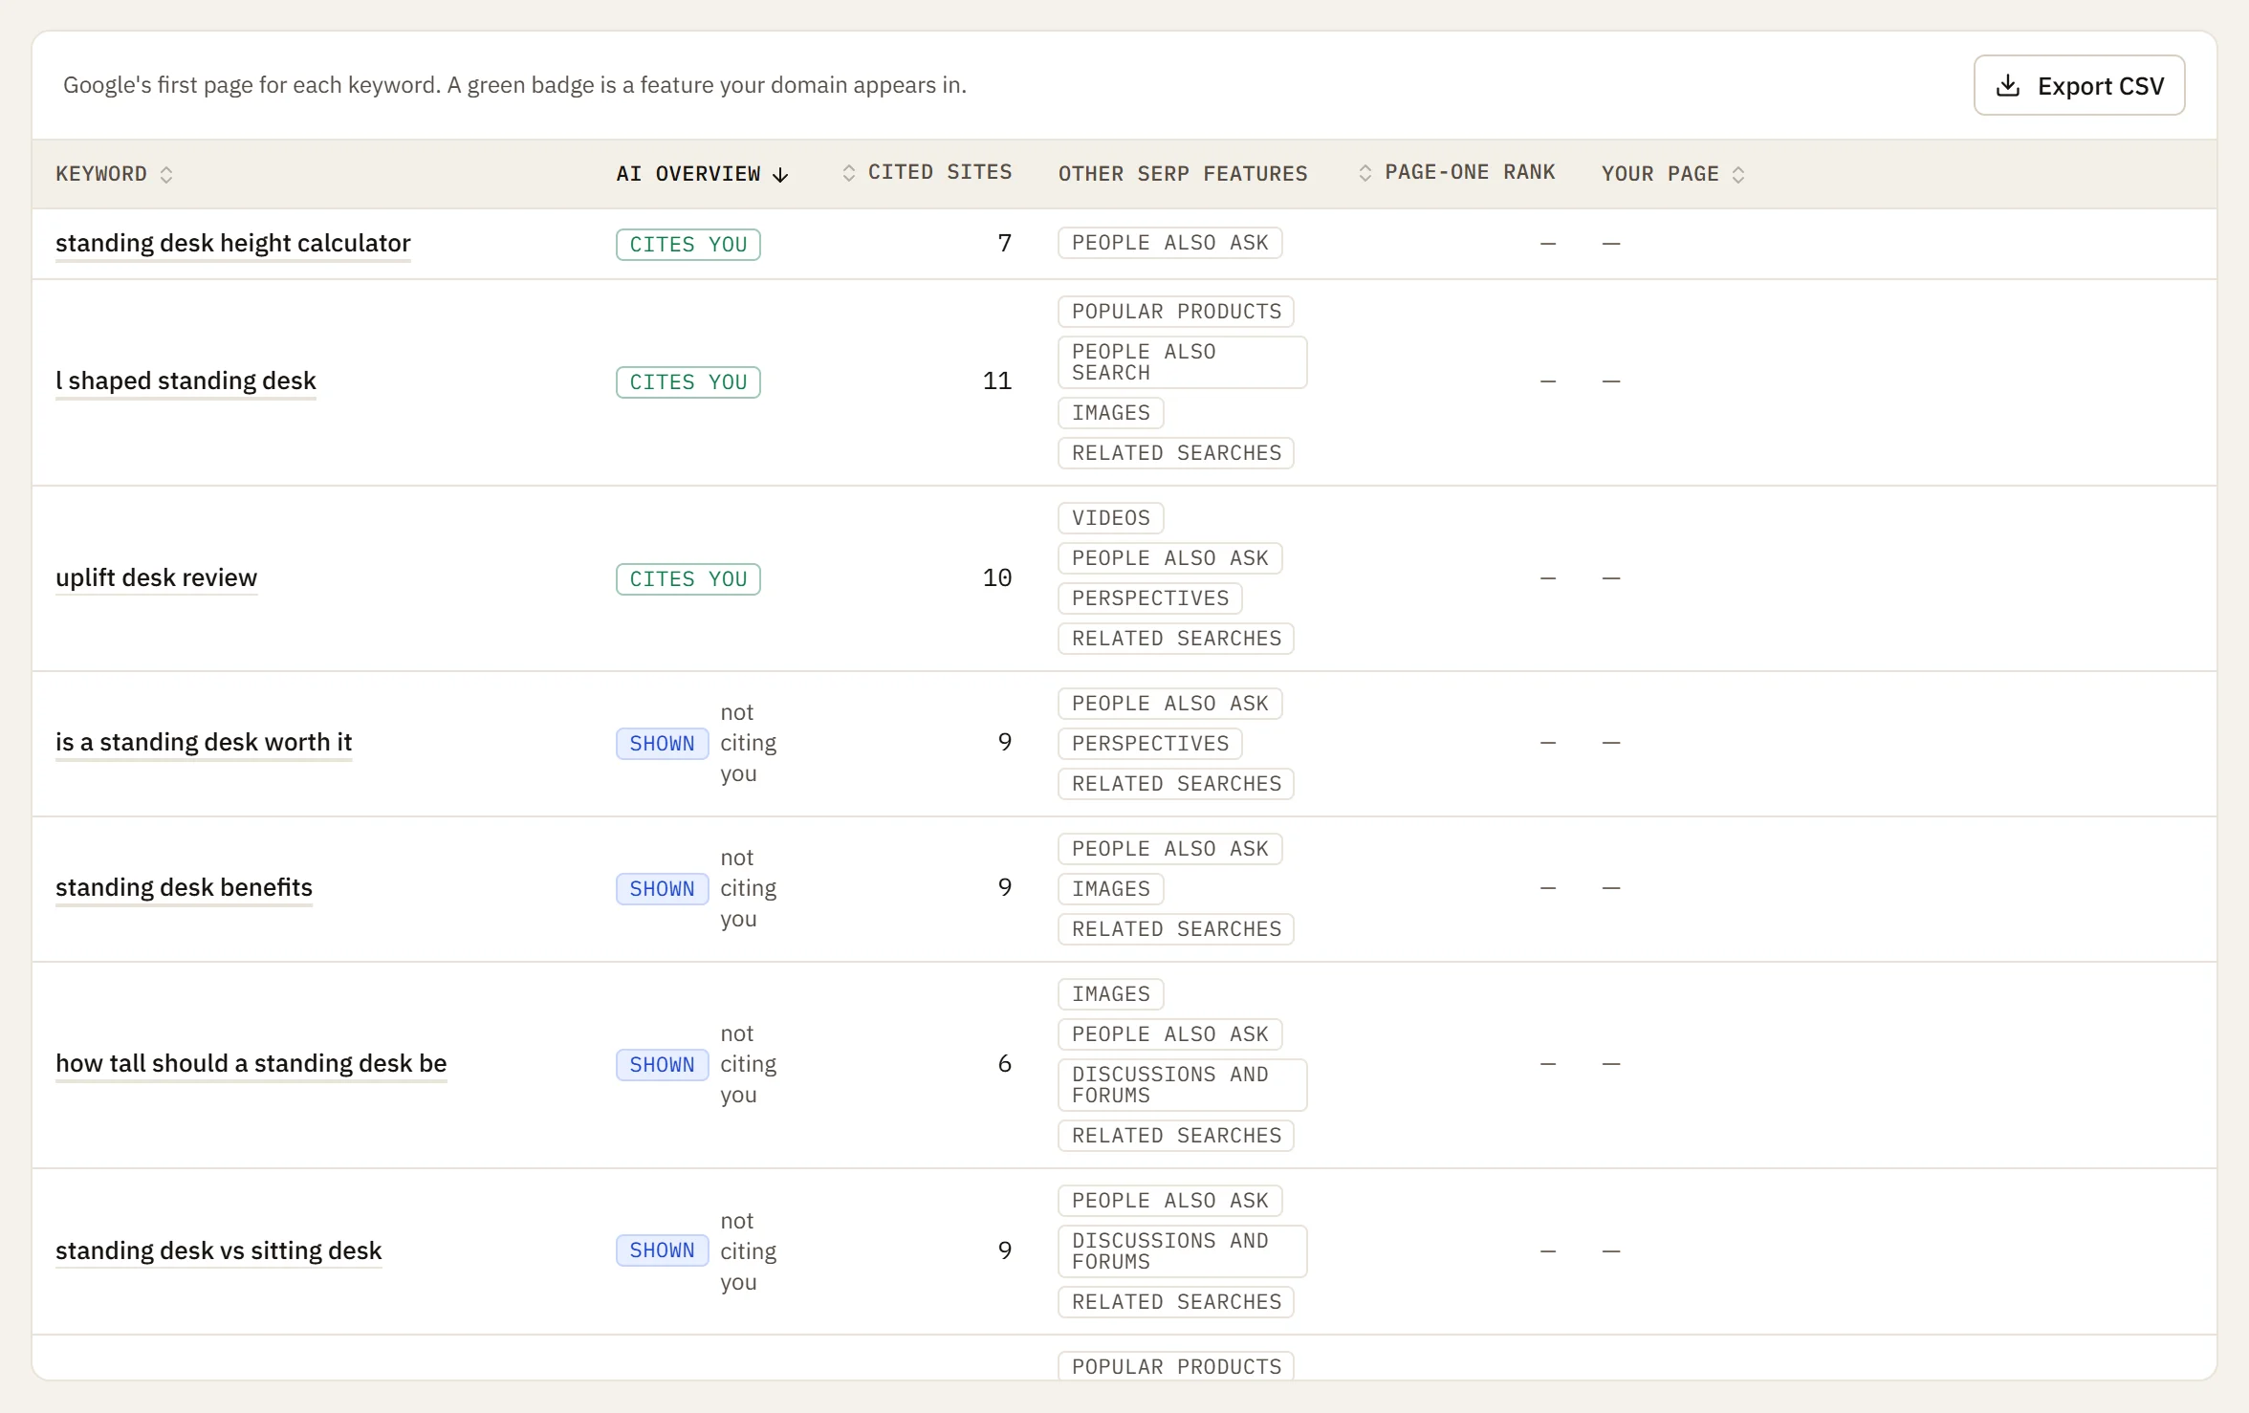Click the down arrow beside AI OVERVIEW

(x=780, y=174)
